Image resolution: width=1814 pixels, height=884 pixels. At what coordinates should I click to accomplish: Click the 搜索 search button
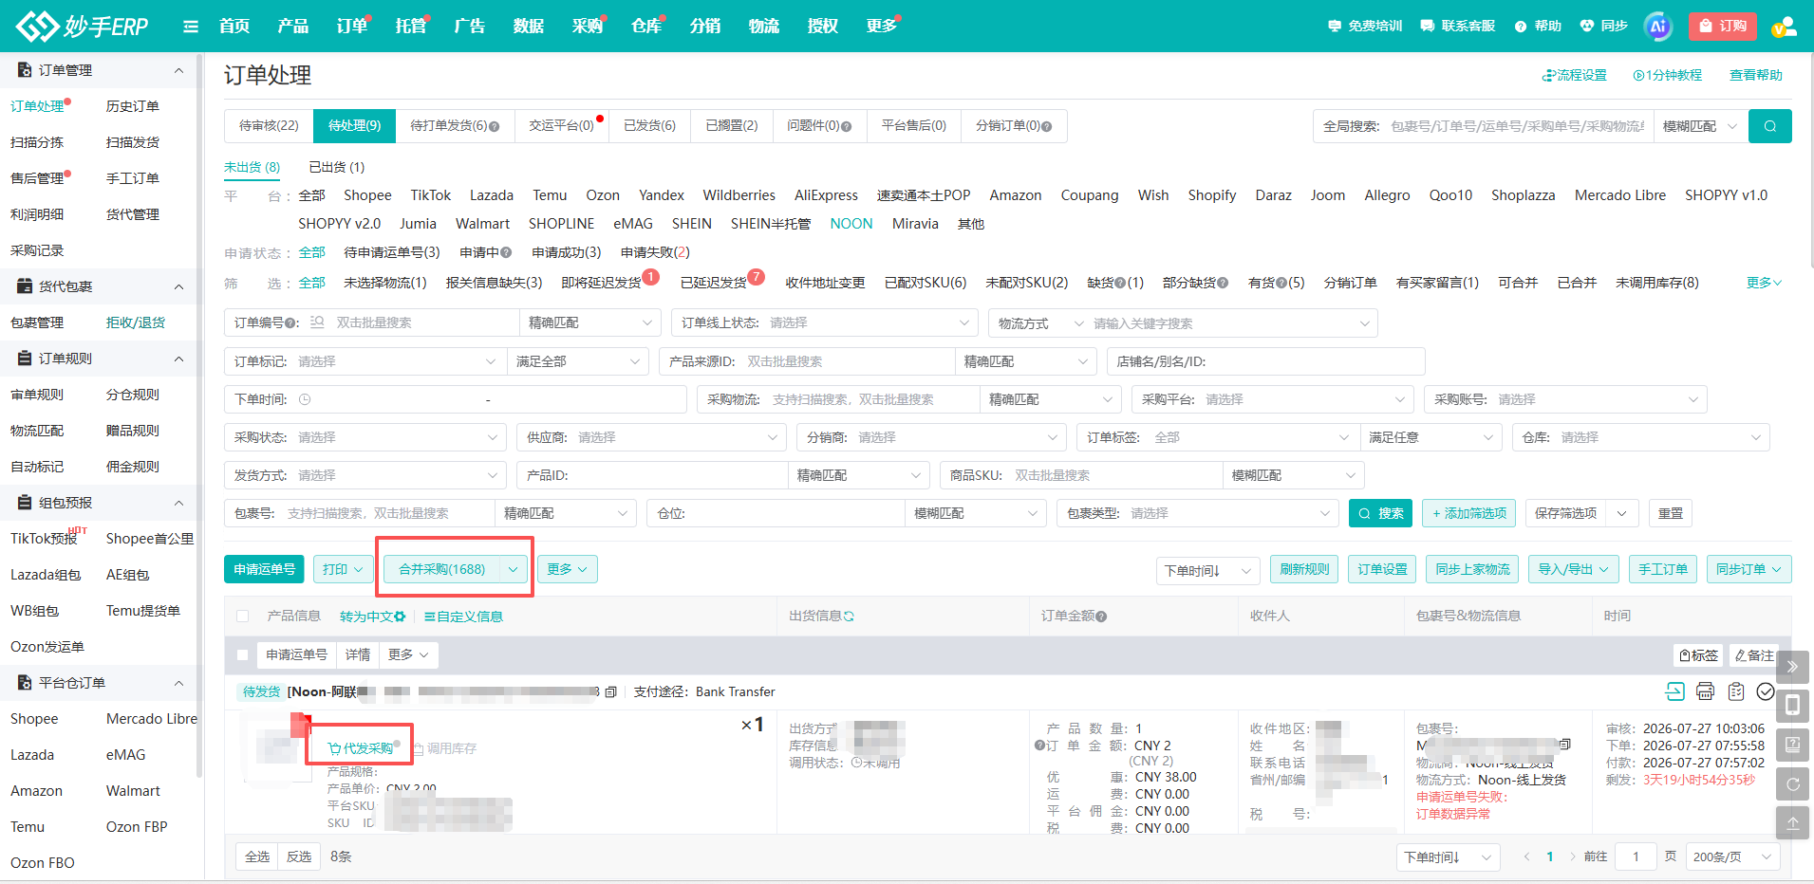[x=1380, y=514]
